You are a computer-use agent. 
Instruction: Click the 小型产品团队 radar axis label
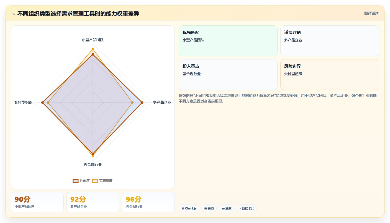coord(93,40)
